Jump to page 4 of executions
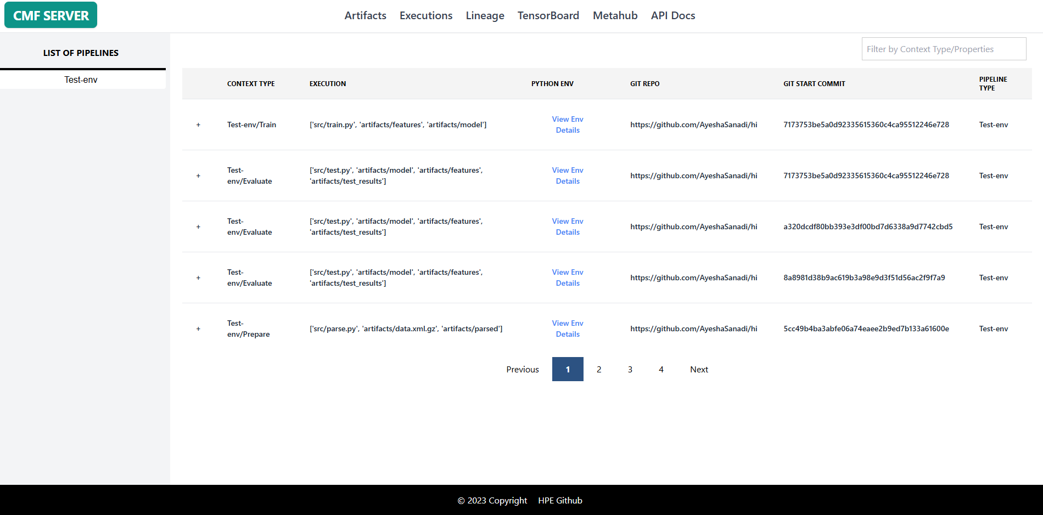The image size is (1043, 515). click(x=661, y=369)
